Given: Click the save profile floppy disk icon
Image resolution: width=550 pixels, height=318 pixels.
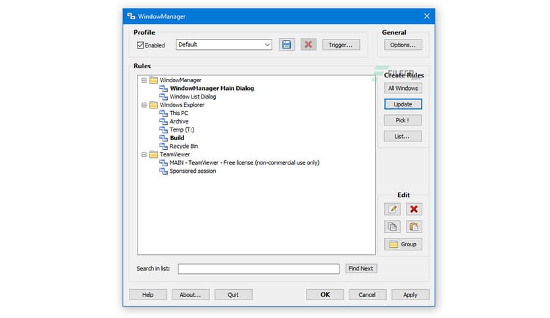Looking at the screenshot, I should 287,45.
